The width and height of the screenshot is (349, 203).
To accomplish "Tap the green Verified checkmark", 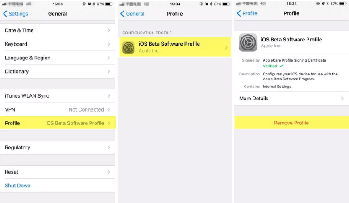I will [282, 66].
